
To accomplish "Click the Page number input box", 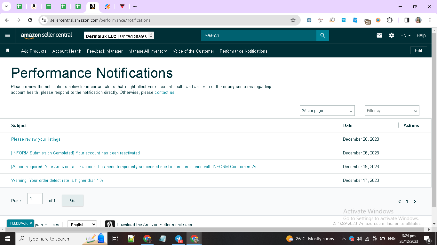I will (x=35, y=198).
